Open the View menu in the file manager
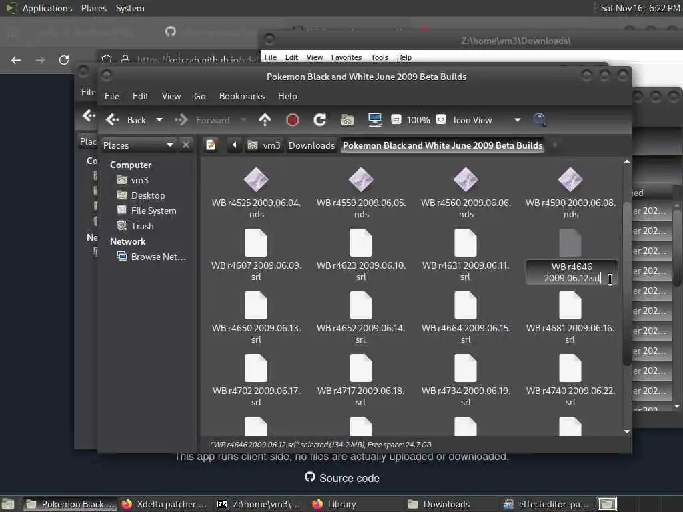 coord(171,96)
